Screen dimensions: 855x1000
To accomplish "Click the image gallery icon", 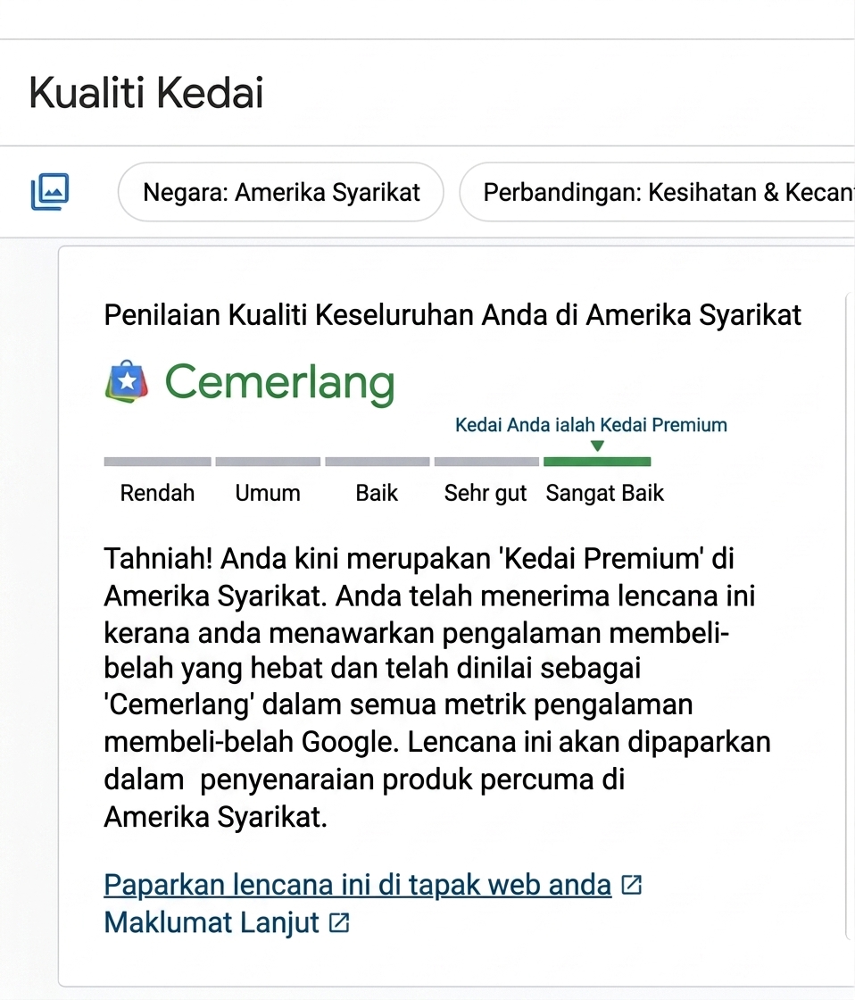I will click(50, 192).
